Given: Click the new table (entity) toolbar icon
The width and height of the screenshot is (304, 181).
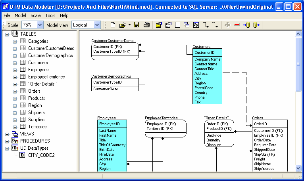Looking at the screenshot, I should (177, 25).
